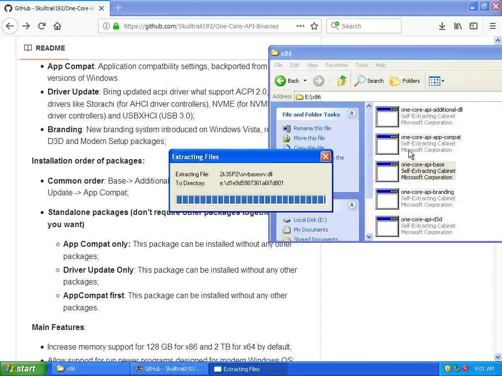Click the 9:01 AM clock

(x=484, y=369)
